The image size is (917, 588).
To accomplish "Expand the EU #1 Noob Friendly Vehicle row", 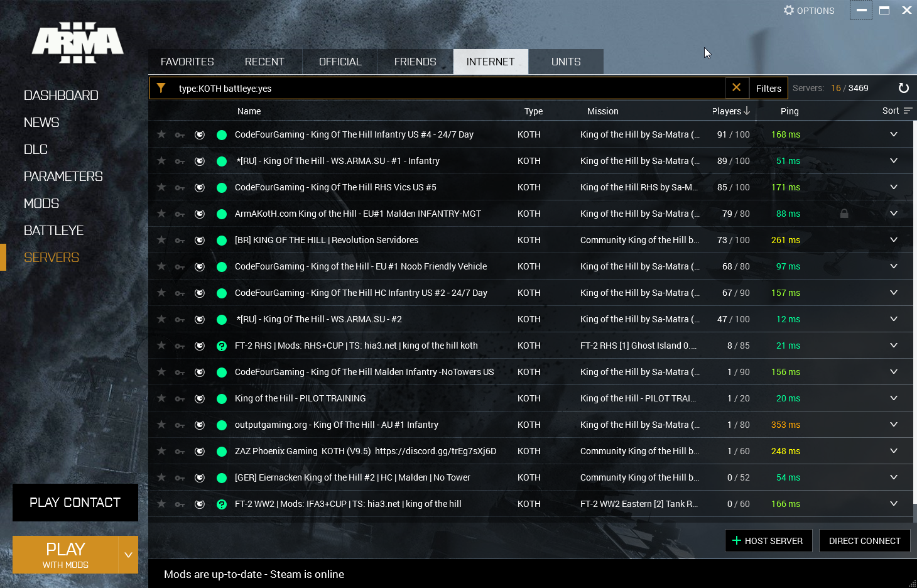I will 894,266.
